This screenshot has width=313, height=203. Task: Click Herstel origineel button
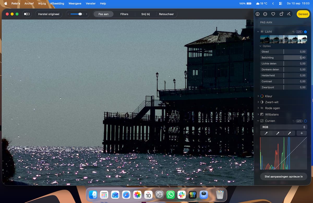(49, 14)
